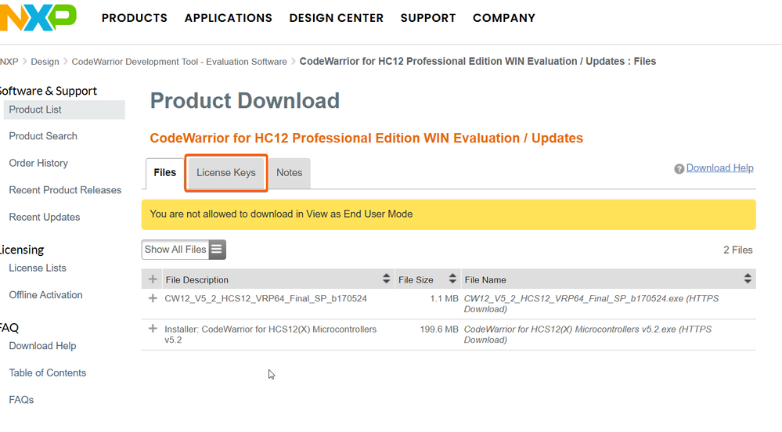Click the 2 Files count text

pyautogui.click(x=737, y=250)
